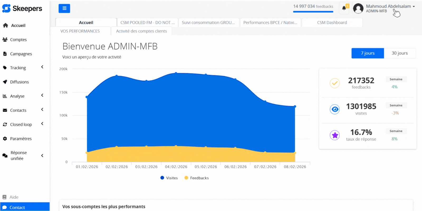
Task: Open the Mahmoud Abdelsalam account dropdown
Action: 390,7
